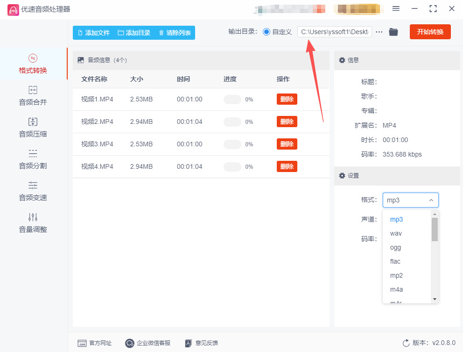Click the 文件名称 column header
This screenshot has width=463, height=352.
(x=94, y=79)
